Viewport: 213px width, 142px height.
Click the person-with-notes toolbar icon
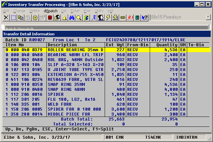[x=57, y=18]
